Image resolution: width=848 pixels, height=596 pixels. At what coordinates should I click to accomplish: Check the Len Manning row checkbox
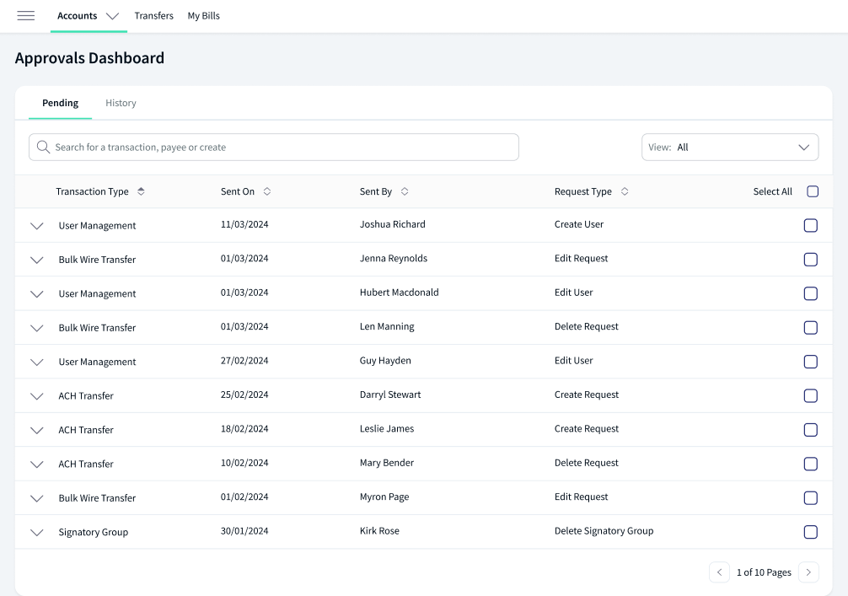pyautogui.click(x=811, y=328)
